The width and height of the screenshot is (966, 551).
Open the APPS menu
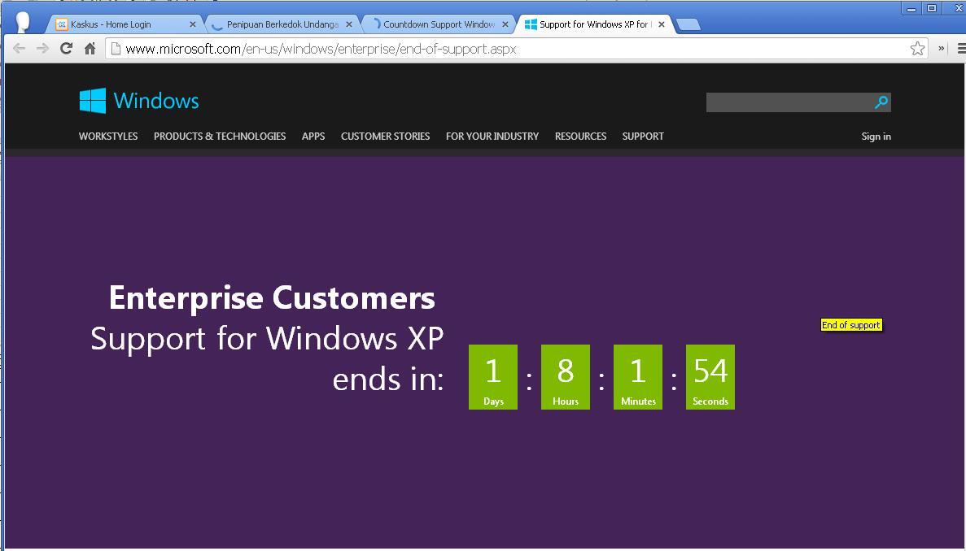click(x=313, y=137)
